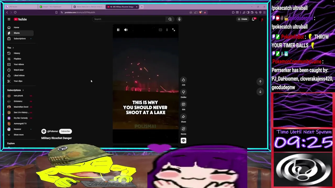The width and height of the screenshot is (335, 188).
Task: Mute the Shorts video volume
Action: (126, 30)
